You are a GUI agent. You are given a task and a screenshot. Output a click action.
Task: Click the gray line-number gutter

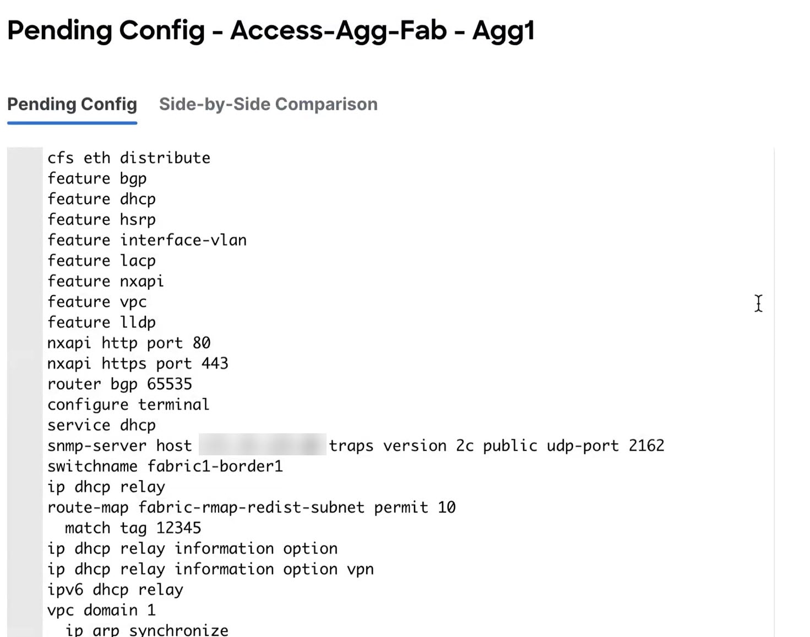tap(25, 392)
